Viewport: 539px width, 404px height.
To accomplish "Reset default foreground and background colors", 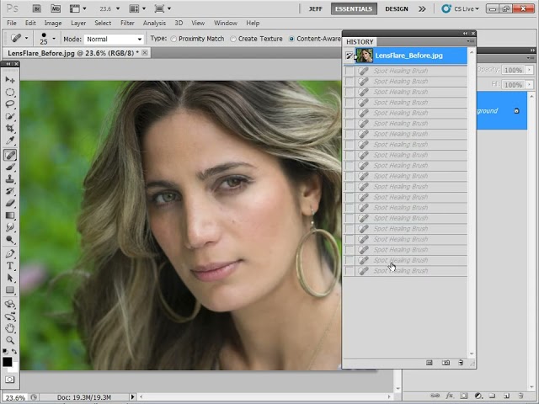I will pyautogui.click(x=5, y=351).
